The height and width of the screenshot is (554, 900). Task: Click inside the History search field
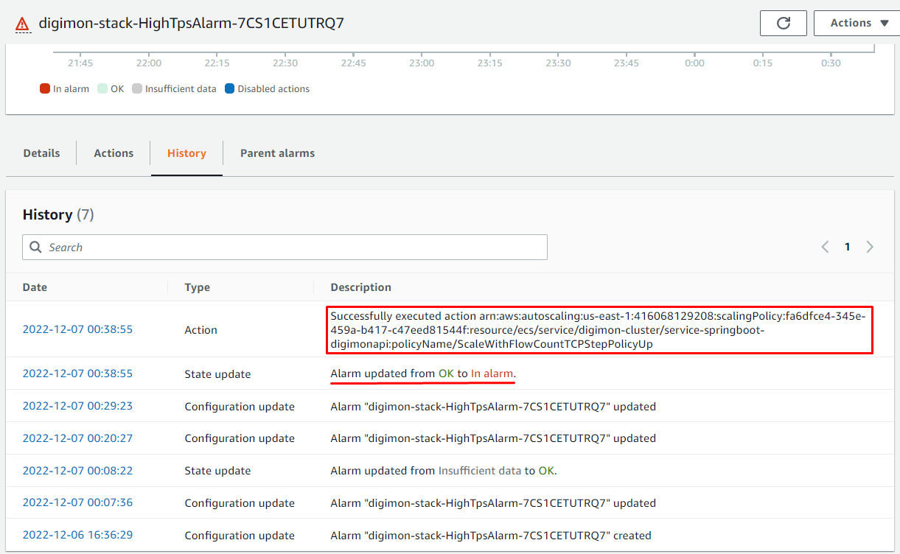click(221, 247)
